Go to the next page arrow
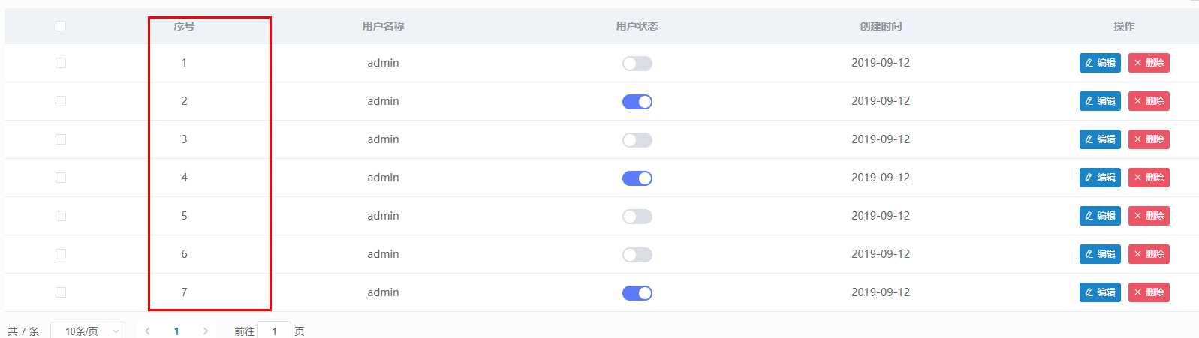The width and height of the screenshot is (1199, 338). pos(206,331)
